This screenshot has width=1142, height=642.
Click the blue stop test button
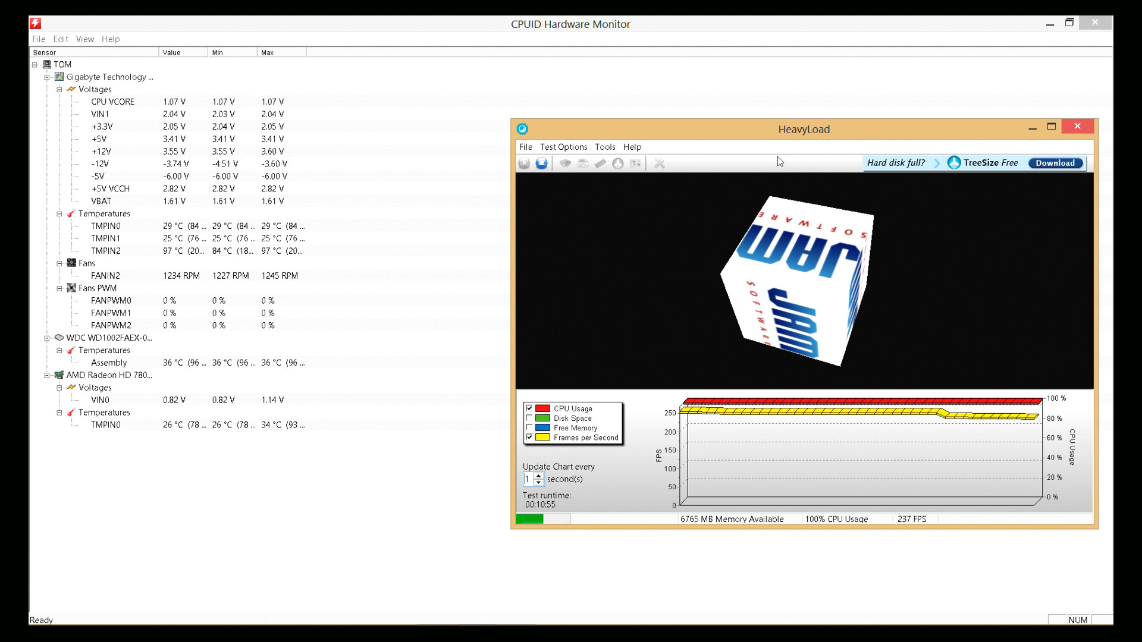pyautogui.click(x=541, y=163)
